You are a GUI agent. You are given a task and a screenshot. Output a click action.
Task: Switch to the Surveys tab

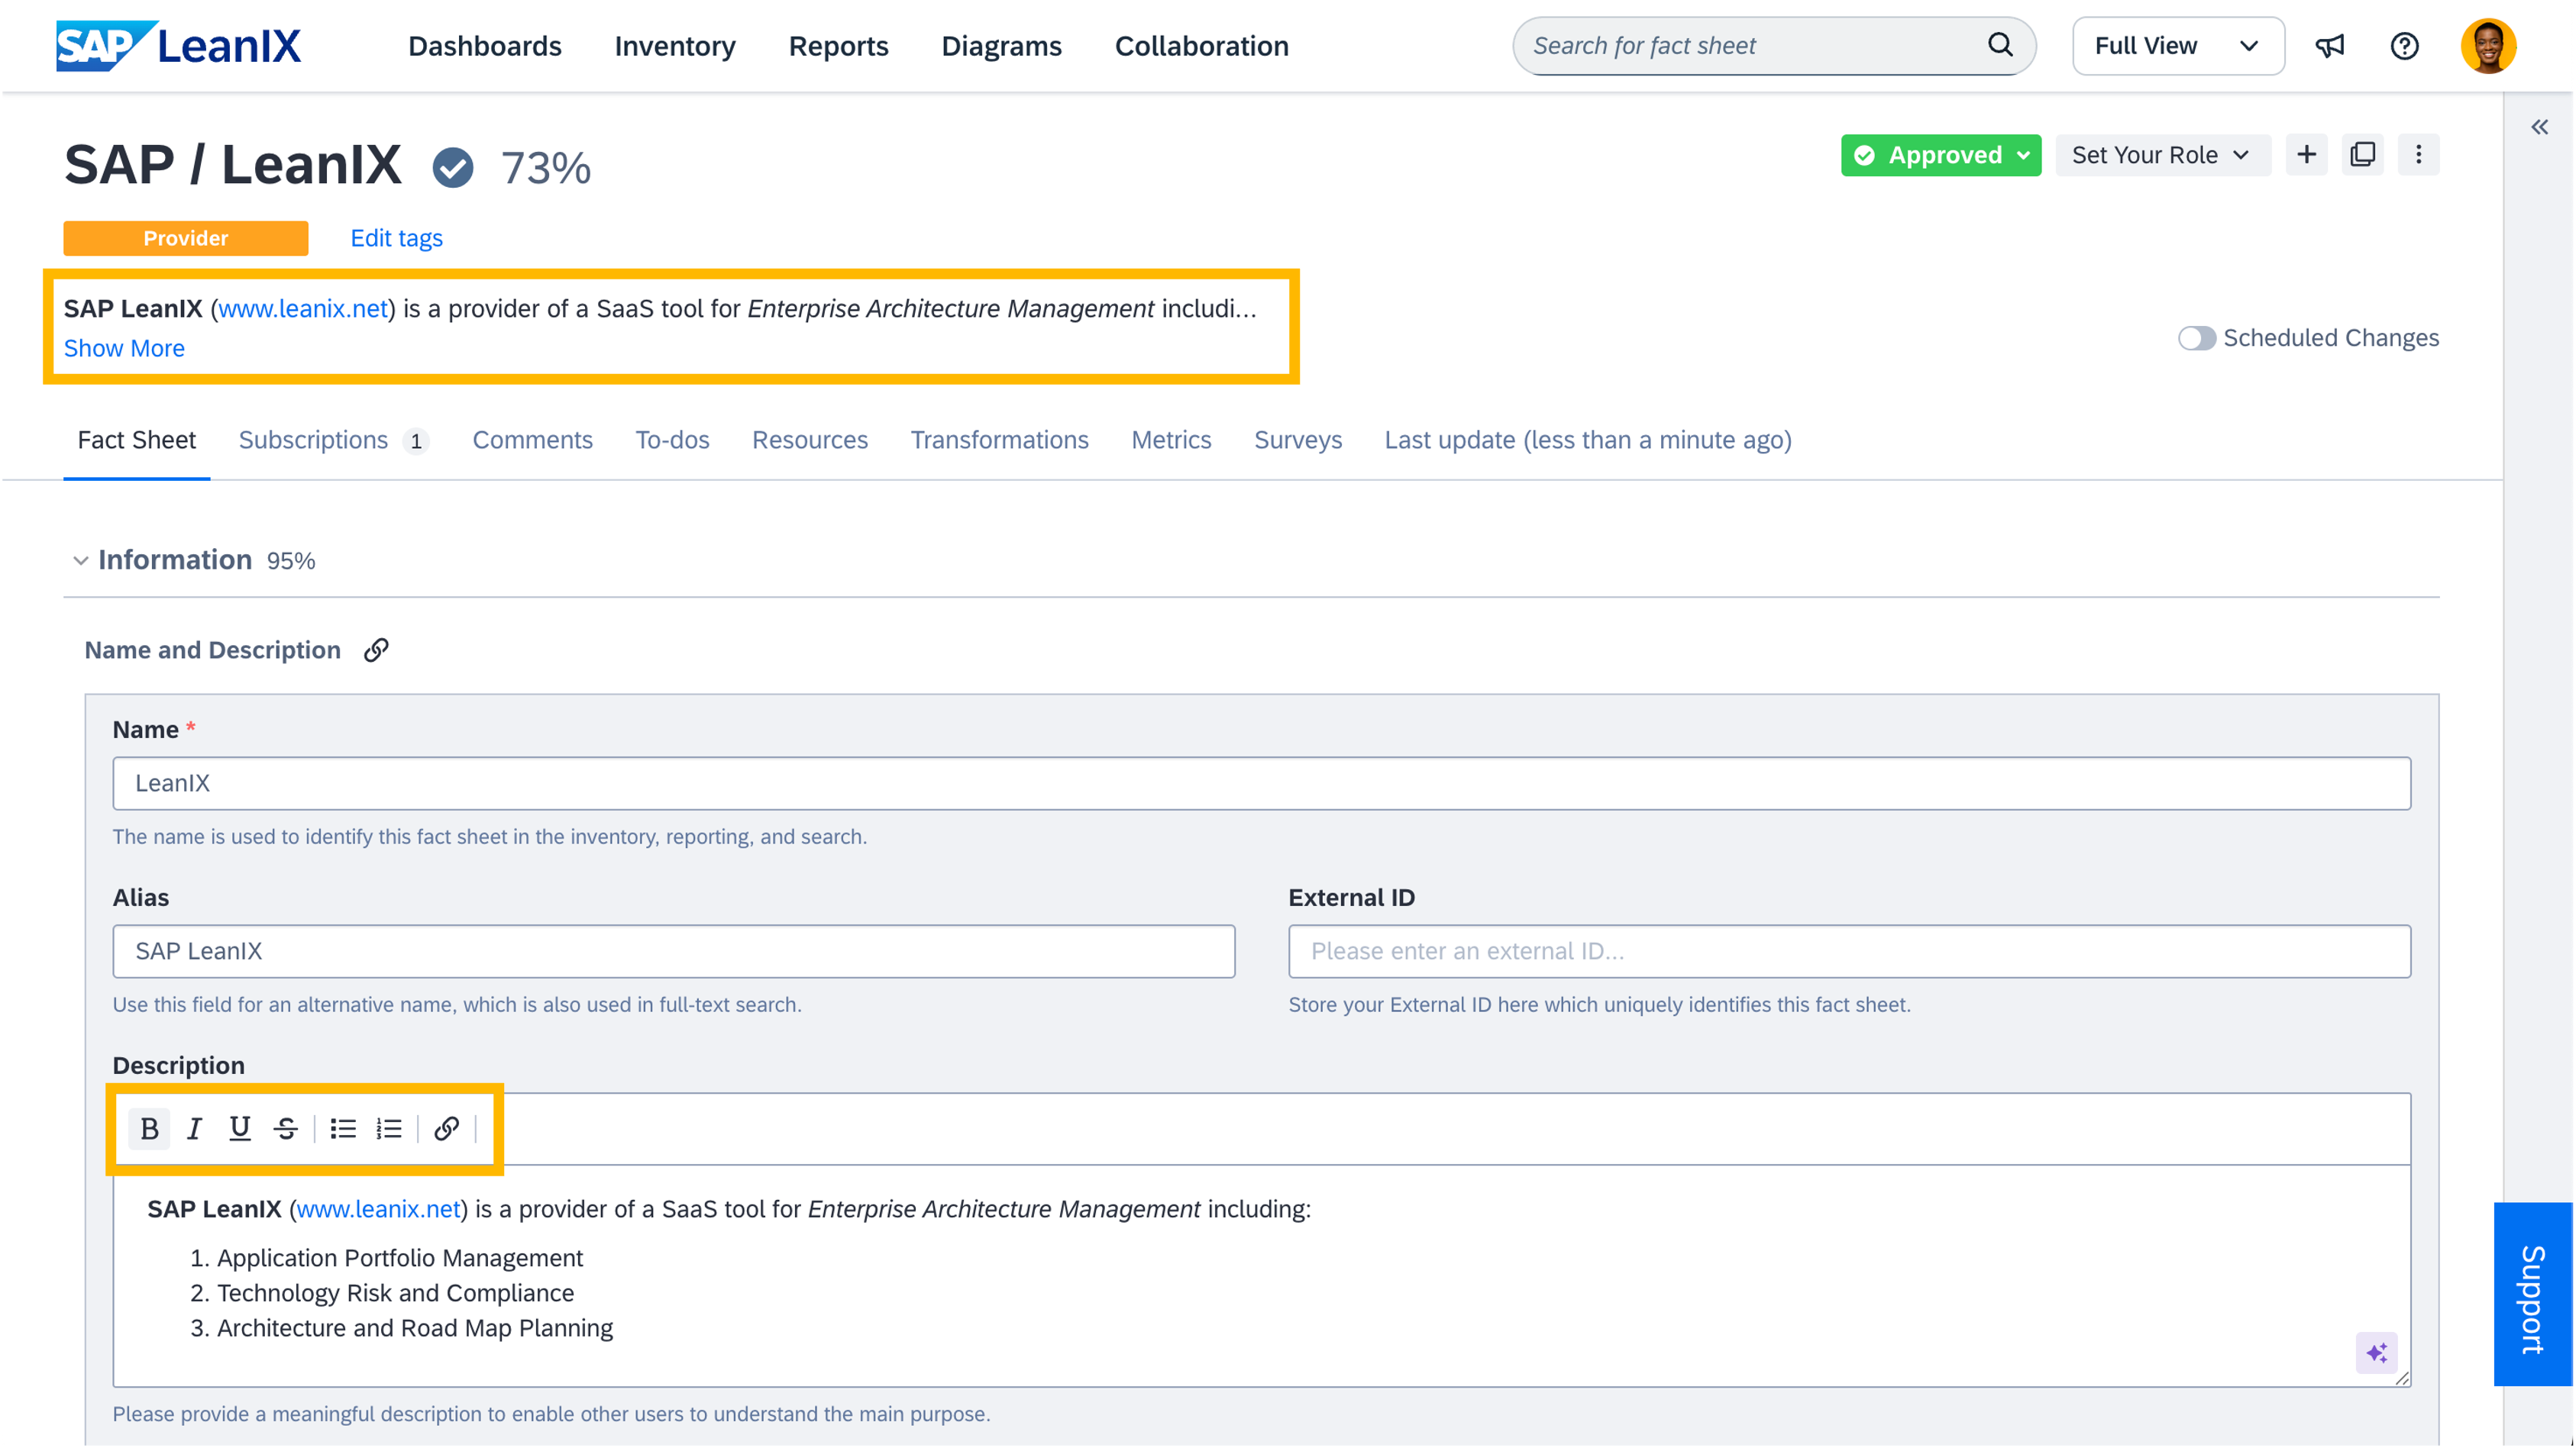tap(1298, 440)
